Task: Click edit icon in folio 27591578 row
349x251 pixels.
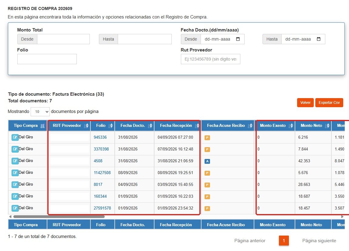Action: [x=15, y=208]
